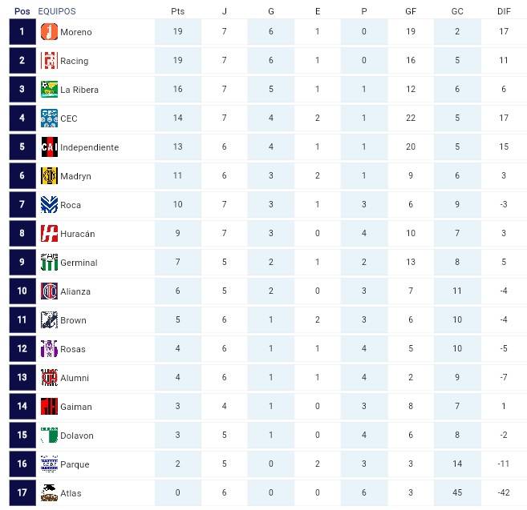Select the Madryn yellow and black badge

[x=49, y=176]
